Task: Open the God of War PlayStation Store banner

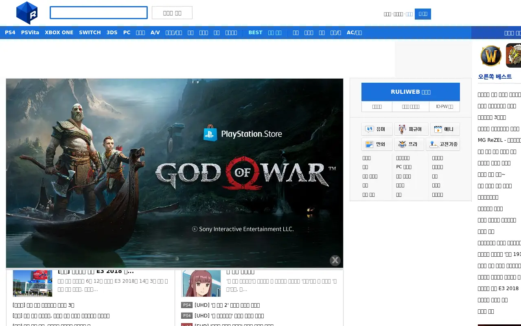Action: [175, 173]
